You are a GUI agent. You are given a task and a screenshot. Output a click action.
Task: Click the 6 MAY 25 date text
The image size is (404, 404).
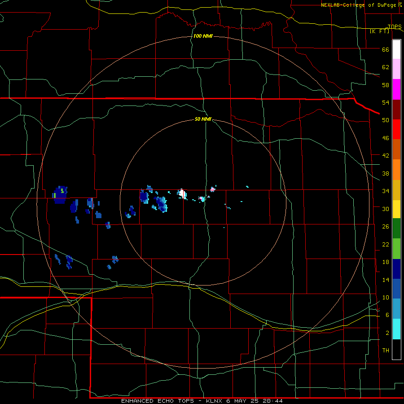point(243,401)
